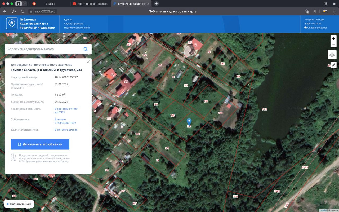Click the cadastral map site logo

click(x=12, y=24)
